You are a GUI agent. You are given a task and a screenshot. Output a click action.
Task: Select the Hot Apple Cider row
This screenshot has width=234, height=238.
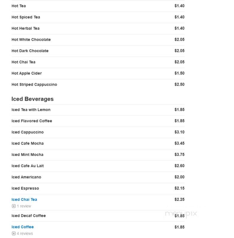click(x=98, y=73)
